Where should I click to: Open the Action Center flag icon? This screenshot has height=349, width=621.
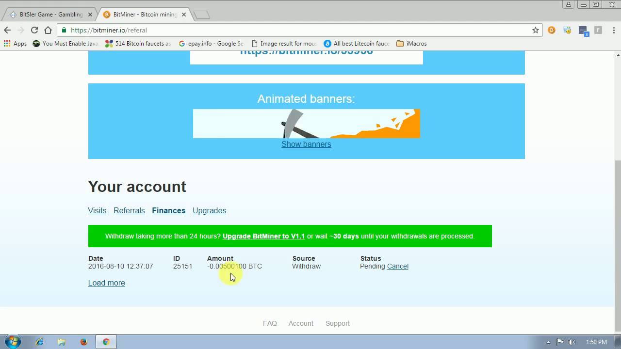560,342
